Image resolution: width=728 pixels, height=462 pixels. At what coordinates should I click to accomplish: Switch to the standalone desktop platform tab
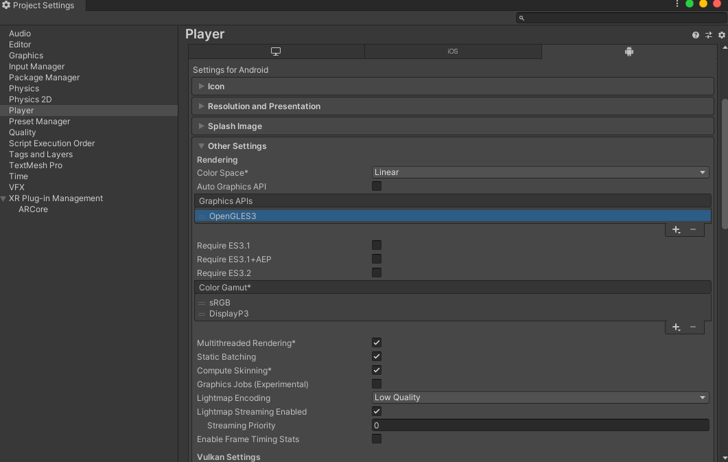276,51
